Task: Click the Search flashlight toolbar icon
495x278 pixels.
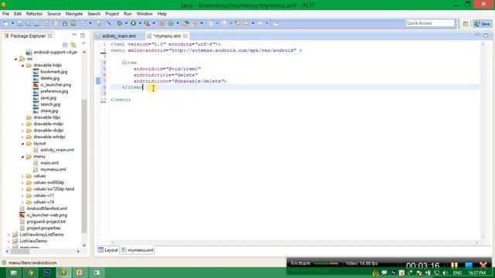Action: coord(196,23)
